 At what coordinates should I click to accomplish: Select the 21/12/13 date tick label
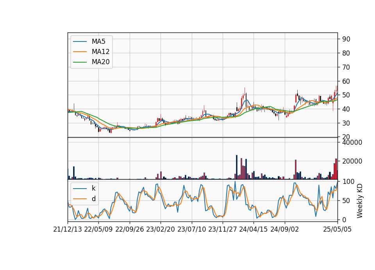tap(68, 229)
